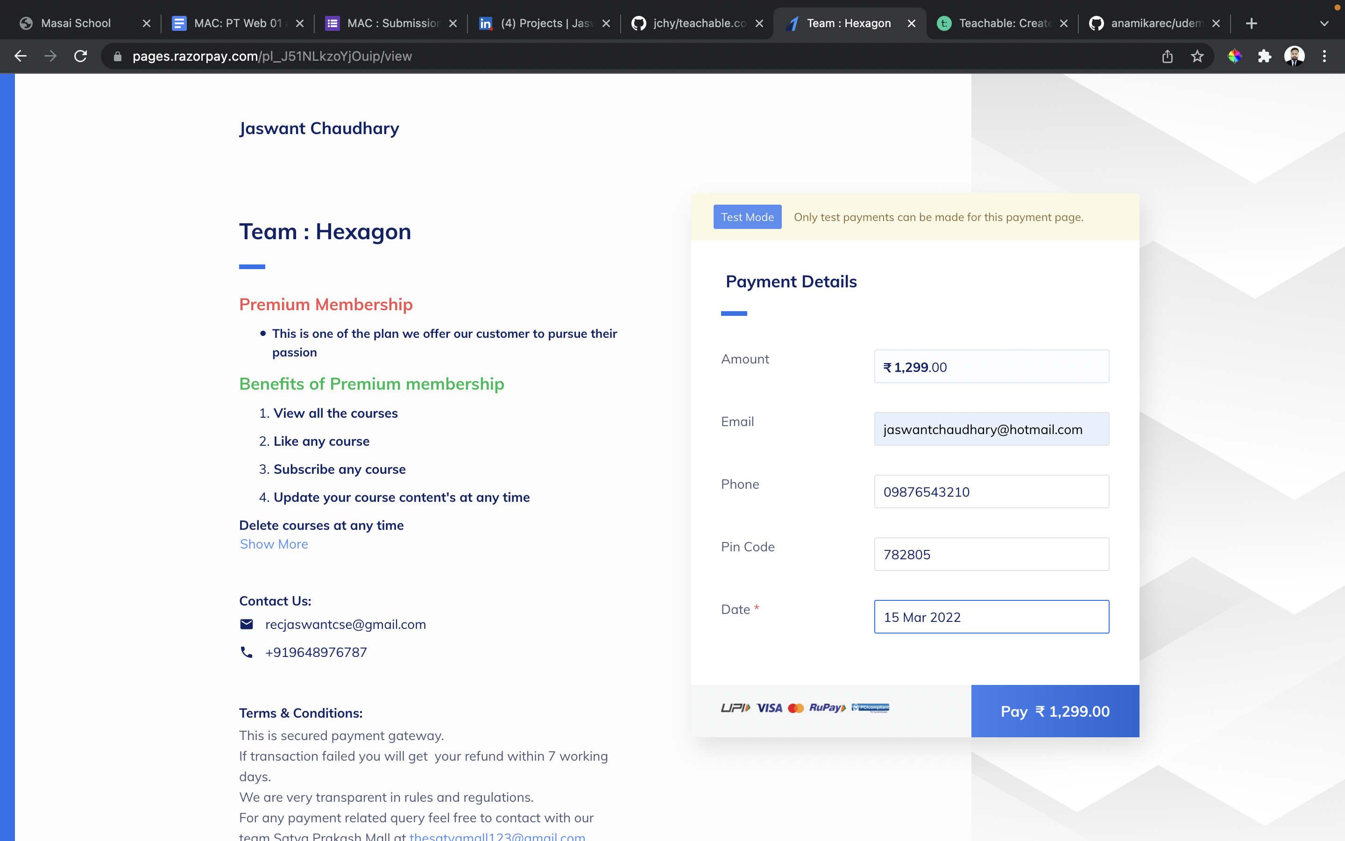Open the tab search chevron dropdown
Viewport: 1345px width, 841px height.
coord(1324,23)
